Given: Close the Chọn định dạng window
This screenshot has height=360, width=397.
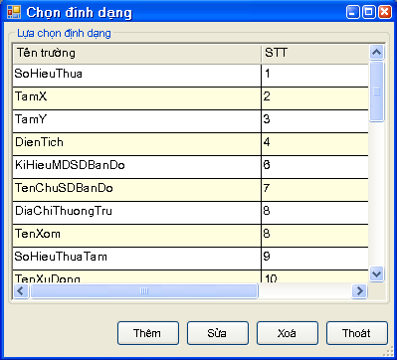Looking at the screenshot, I should point(384,12).
